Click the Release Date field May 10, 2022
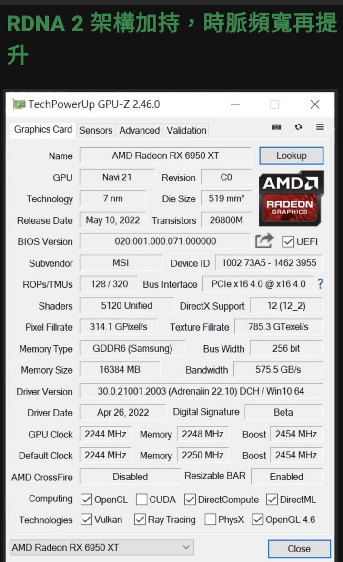The image size is (343, 562). pyautogui.click(x=113, y=220)
